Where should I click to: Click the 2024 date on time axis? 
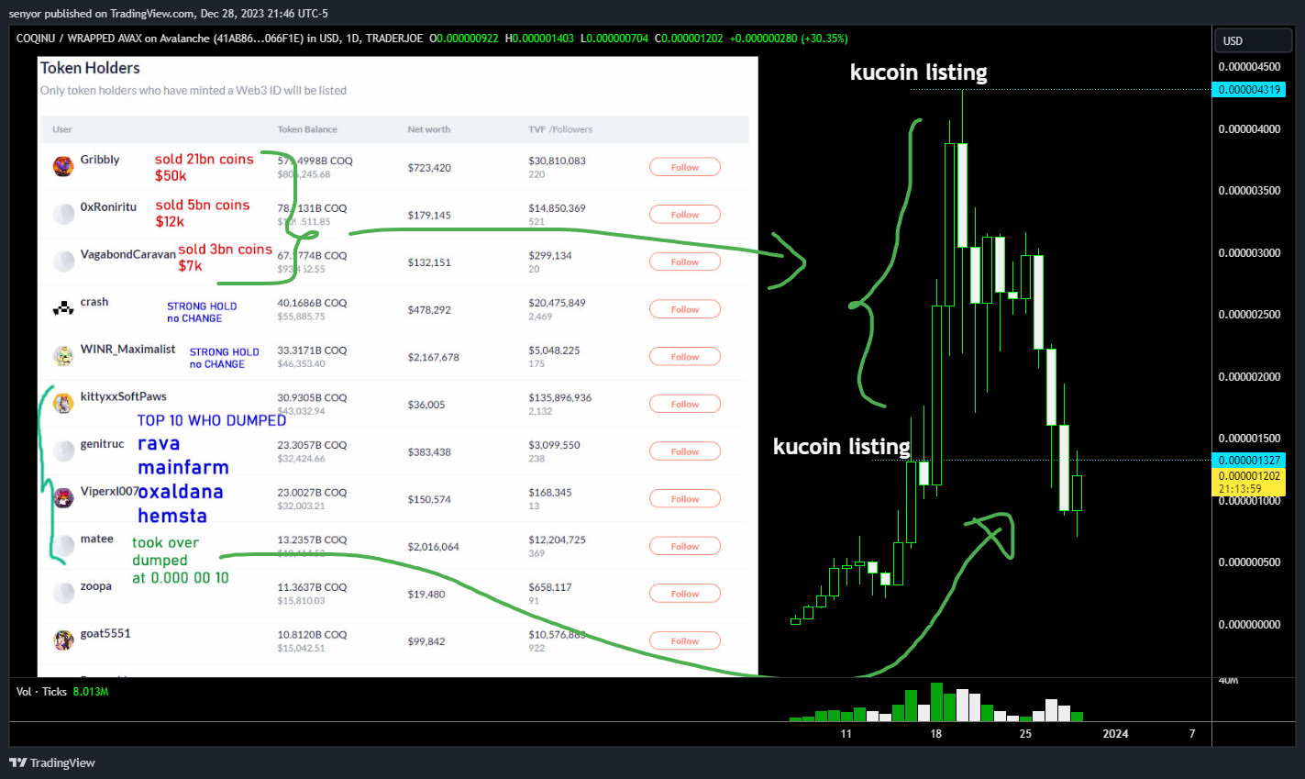(1115, 734)
